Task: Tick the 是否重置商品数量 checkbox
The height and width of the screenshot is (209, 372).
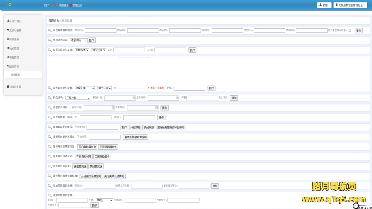Action: click(x=350, y=30)
